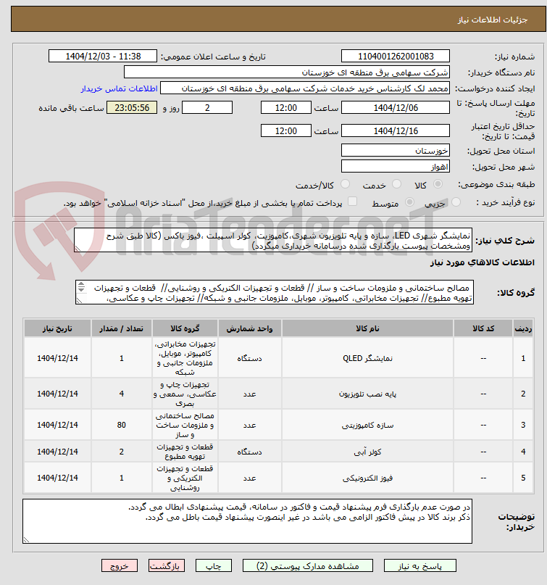Viewport: 547px width, 585px height.
Task: Click the استان محل تحویل field خوزستان
Action: (x=396, y=150)
